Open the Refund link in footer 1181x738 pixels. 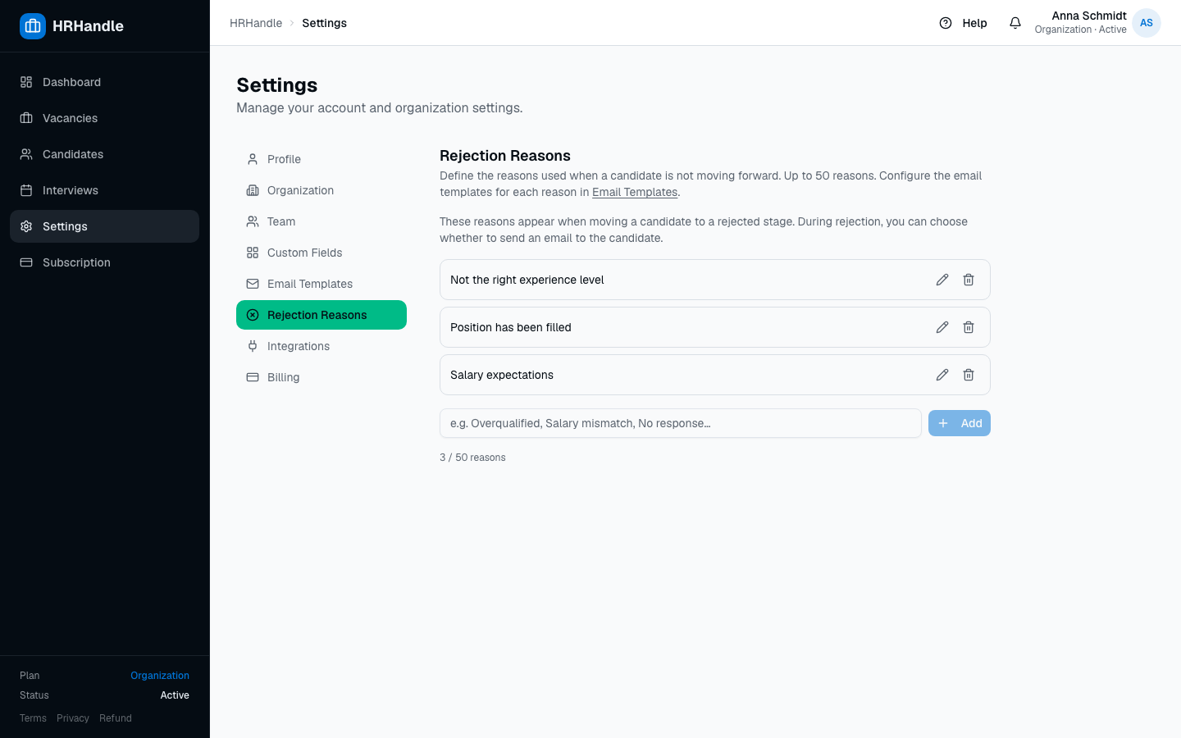(x=116, y=718)
